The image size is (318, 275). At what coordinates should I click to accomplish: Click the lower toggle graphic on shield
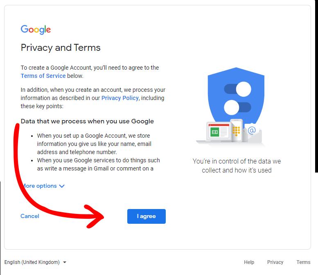[237, 107]
